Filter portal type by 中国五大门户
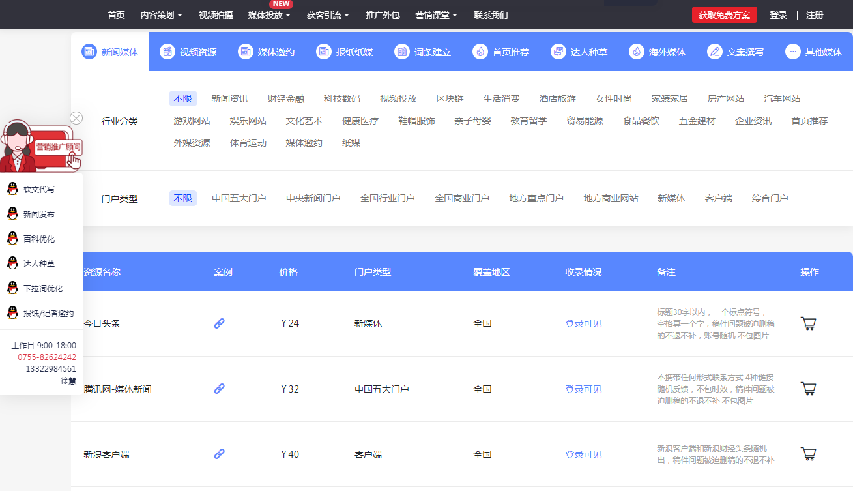The height and width of the screenshot is (491, 853). click(x=239, y=198)
